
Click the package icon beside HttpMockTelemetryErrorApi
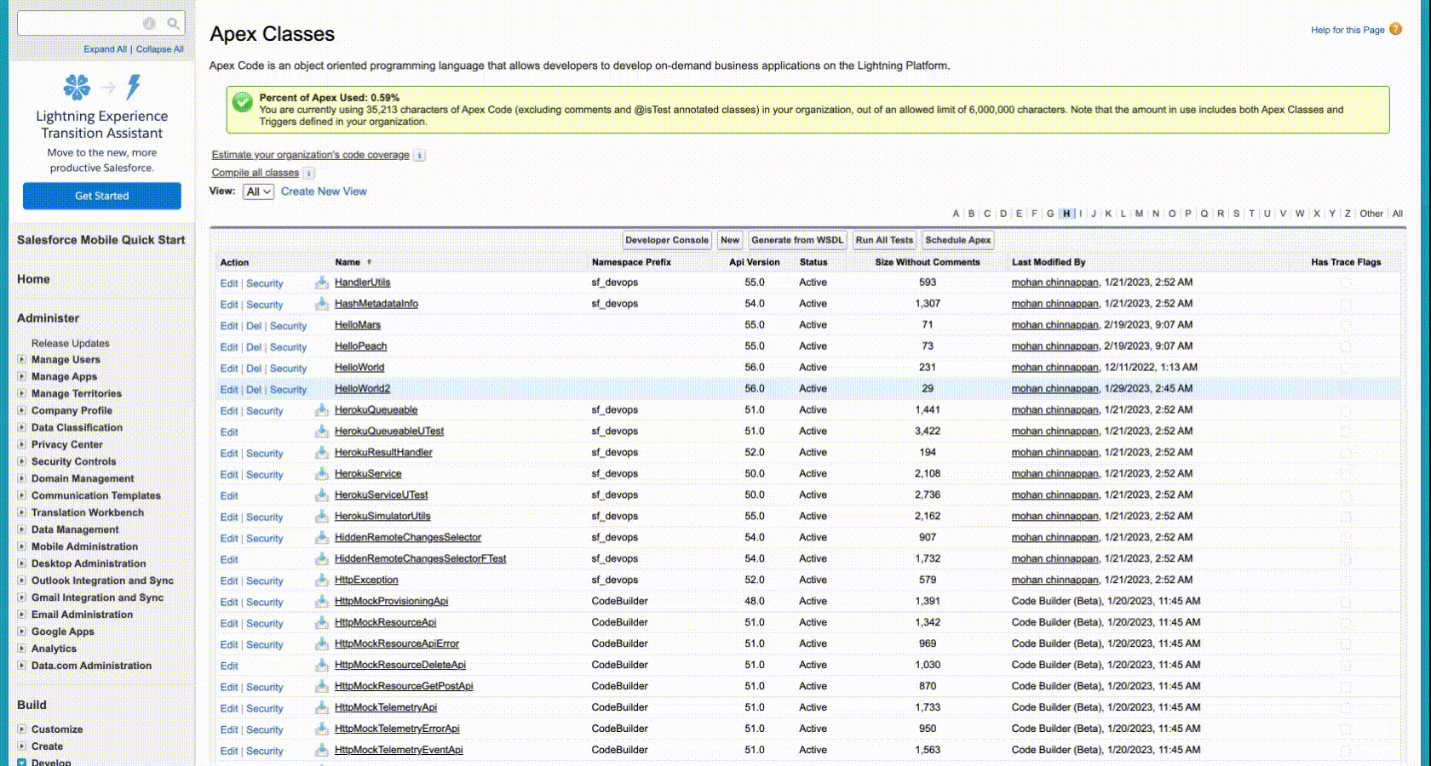coord(322,729)
